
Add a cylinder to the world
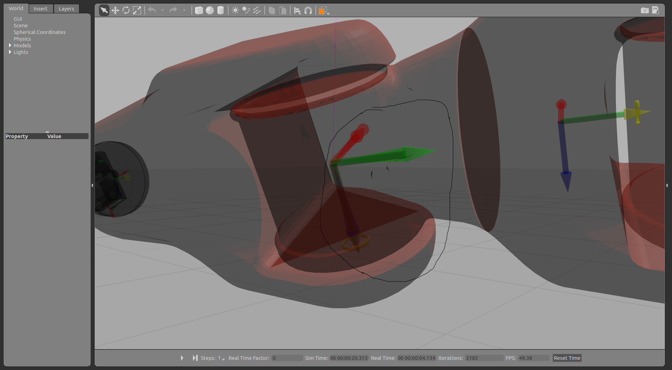[220, 10]
